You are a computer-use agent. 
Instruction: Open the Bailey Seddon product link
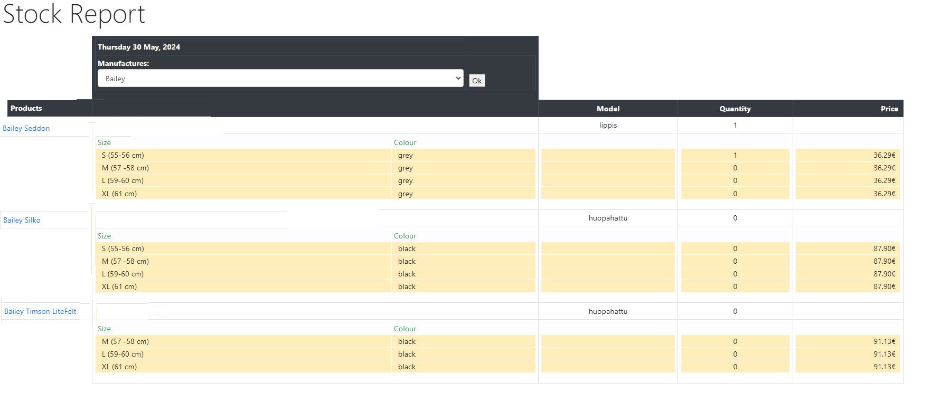click(26, 128)
